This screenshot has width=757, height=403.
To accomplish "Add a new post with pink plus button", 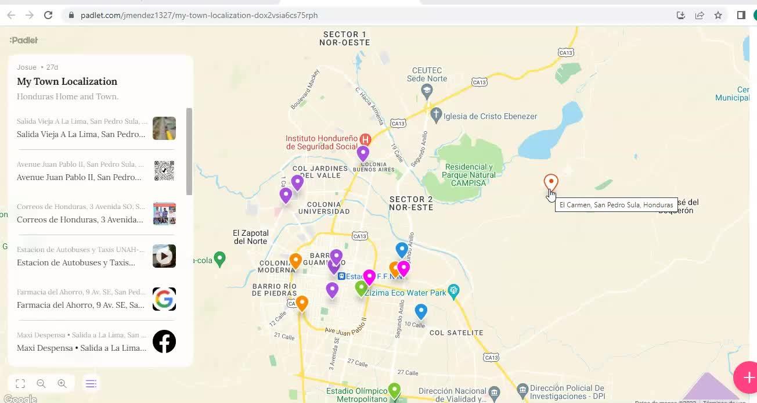I will click(747, 377).
